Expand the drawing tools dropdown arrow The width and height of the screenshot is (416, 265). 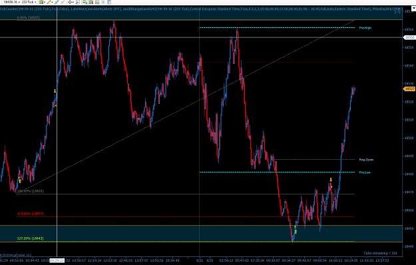(52, 2)
